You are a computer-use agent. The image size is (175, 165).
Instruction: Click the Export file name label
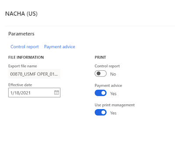pyautogui.click(x=23, y=66)
